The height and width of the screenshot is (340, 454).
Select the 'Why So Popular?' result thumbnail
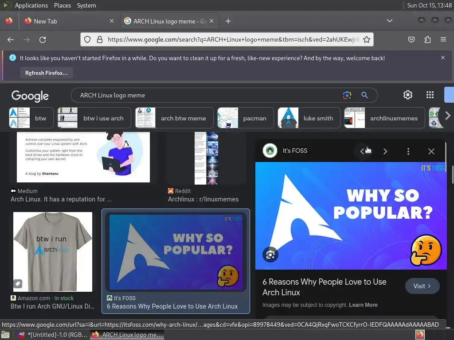tap(176, 252)
